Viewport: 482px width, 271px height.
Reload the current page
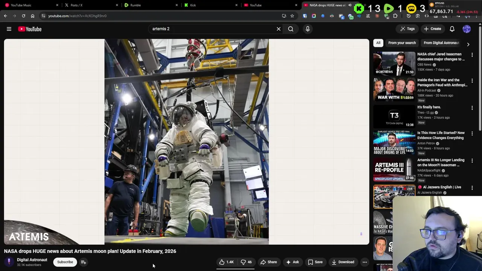[23, 16]
